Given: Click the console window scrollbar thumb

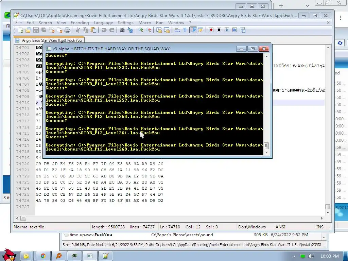Looking at the screenshot, I should (266, 146).
